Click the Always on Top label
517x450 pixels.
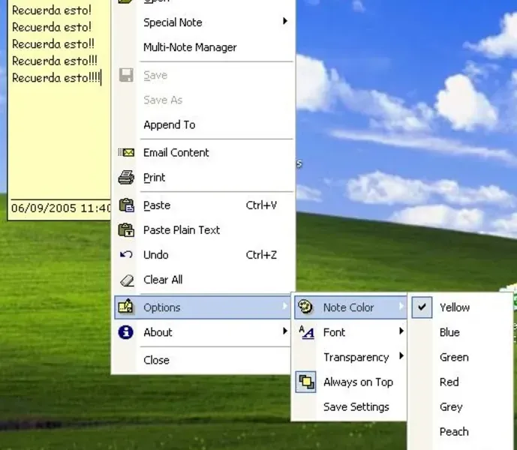click(358, 382)
